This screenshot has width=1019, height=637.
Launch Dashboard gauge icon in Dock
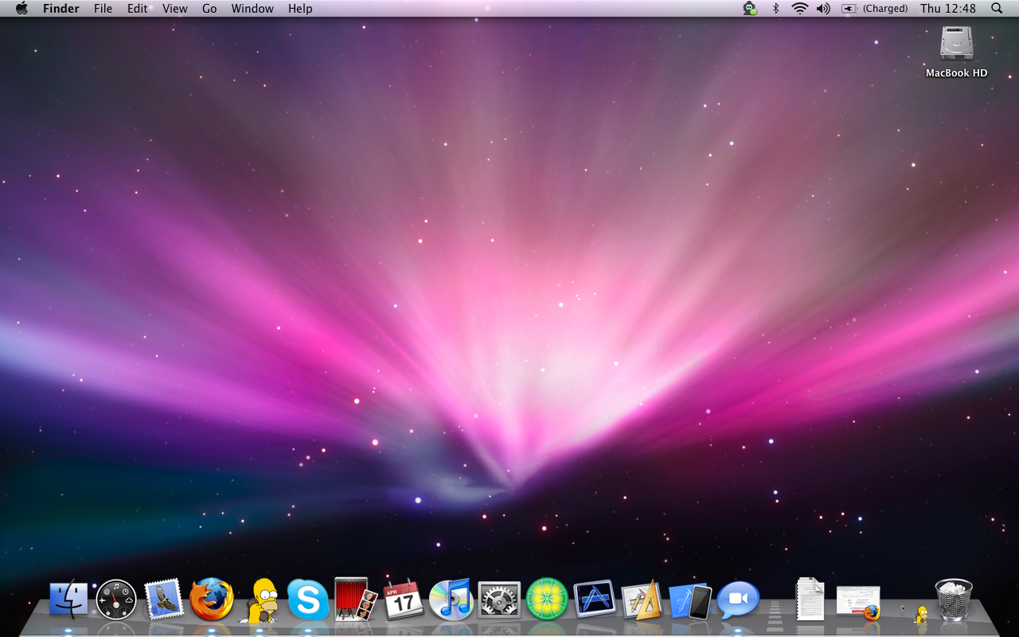116,600
